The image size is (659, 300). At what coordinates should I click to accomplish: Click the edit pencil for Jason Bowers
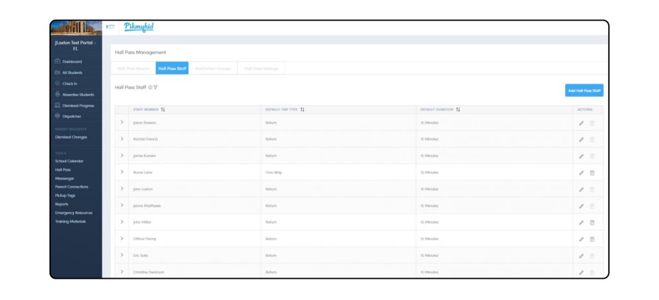tap(581, 122)
